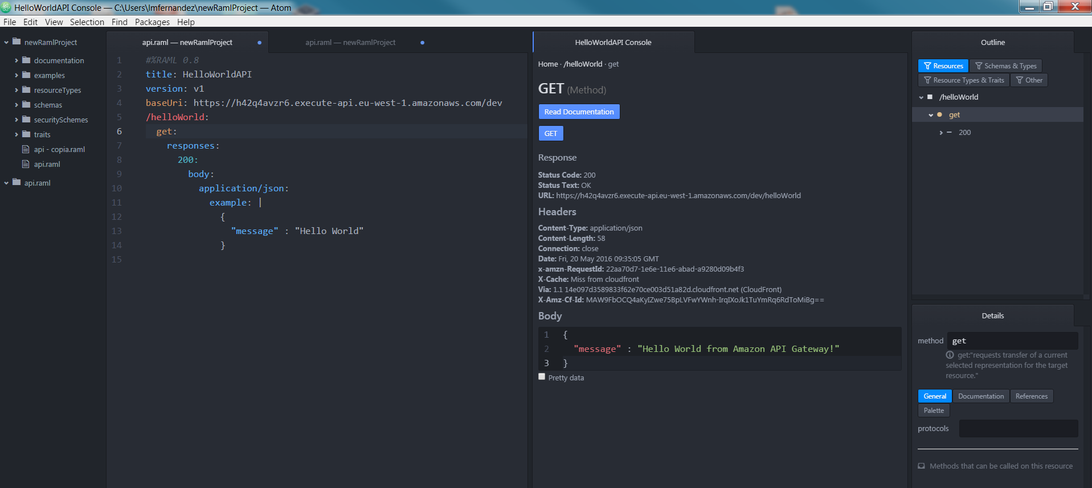Screen dimensions: 1092x488
Task: Expand the examples folder
Action: point(16,75)
